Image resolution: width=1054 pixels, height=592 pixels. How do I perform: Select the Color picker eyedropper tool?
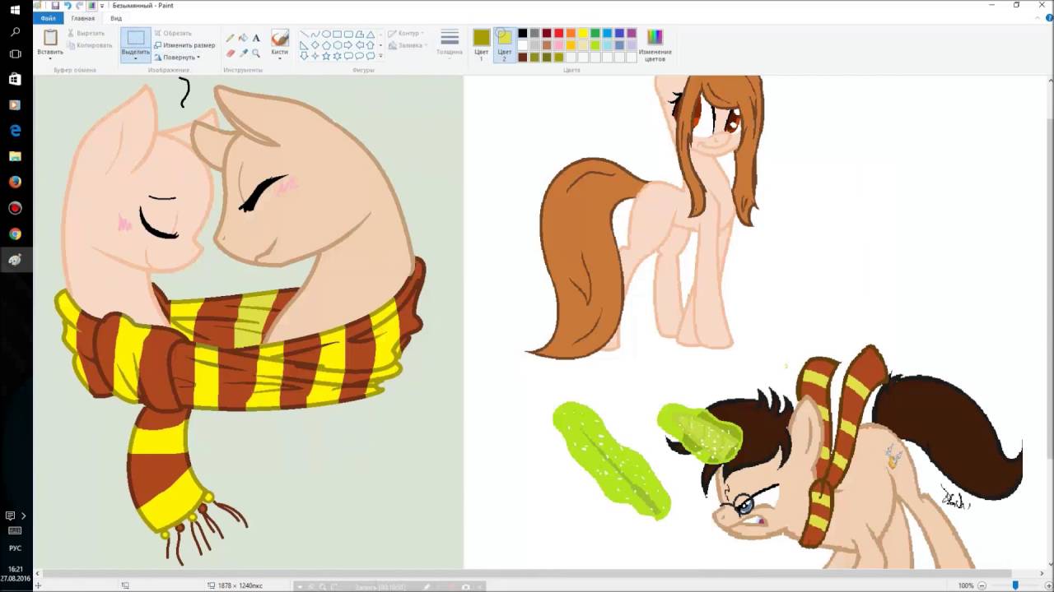[243, 53]
